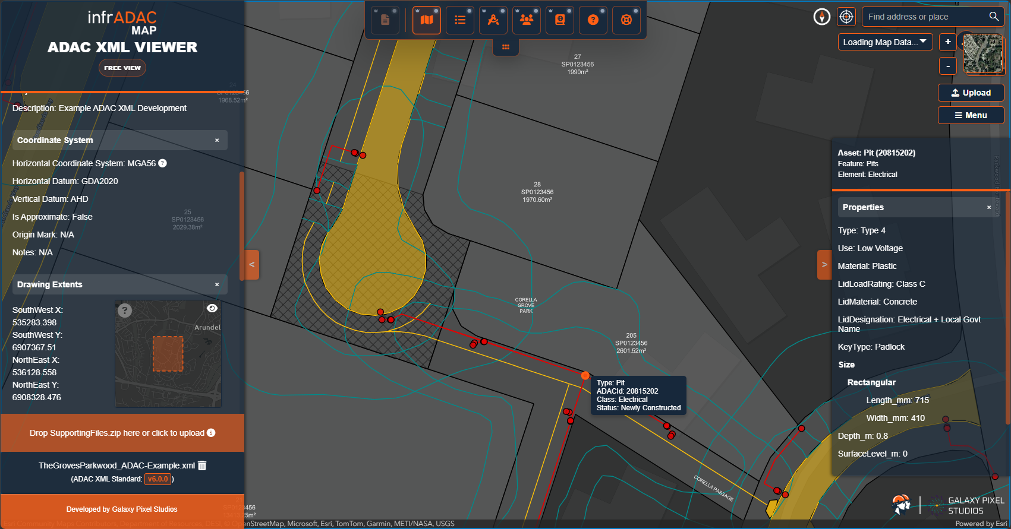Toggle indicator dot on map view button
This screenshot has height=529, width=1011.
(x=436, y=11)
